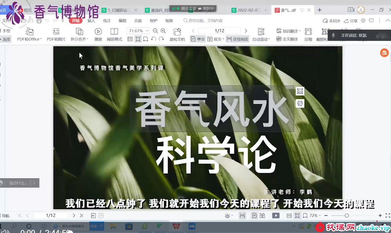Open the 页面 ribbon tab
391x233 pixels.
(x=138, y=21)
